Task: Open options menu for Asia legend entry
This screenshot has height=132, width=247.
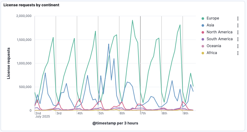Action: [238, 25]
